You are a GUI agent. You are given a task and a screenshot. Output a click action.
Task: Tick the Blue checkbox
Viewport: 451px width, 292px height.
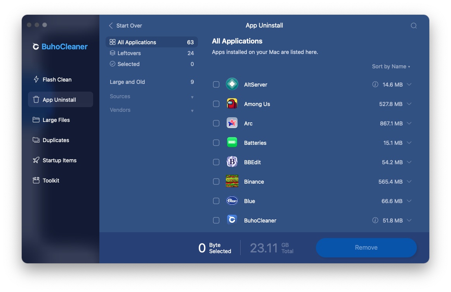[x=216, y=201]
